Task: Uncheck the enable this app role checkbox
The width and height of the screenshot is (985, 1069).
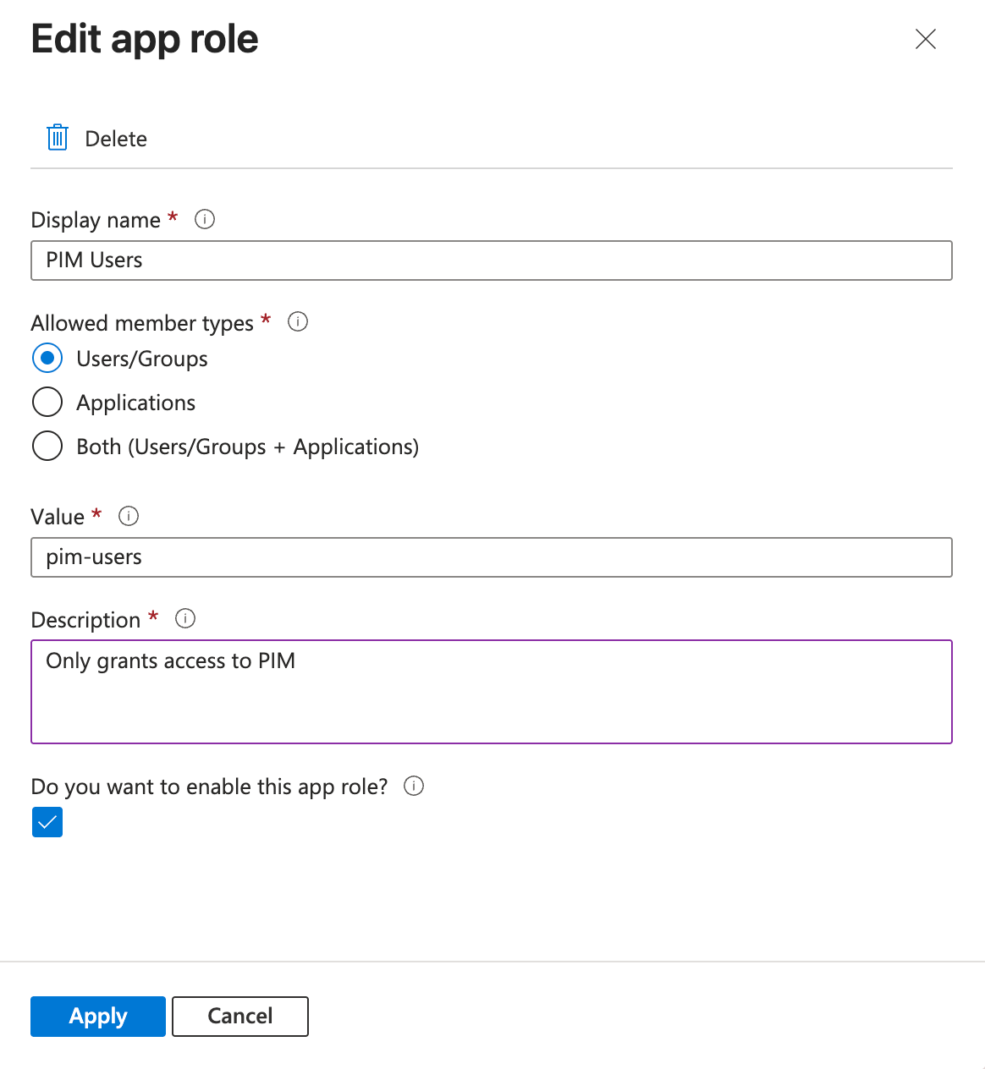Action: tap(47, 822)
